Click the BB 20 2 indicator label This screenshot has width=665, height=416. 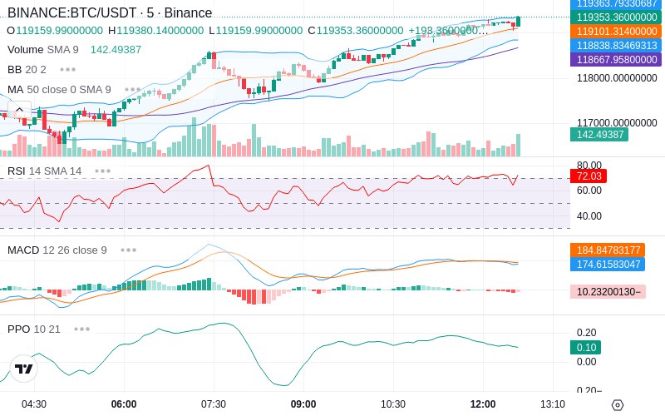coord(27,69)
